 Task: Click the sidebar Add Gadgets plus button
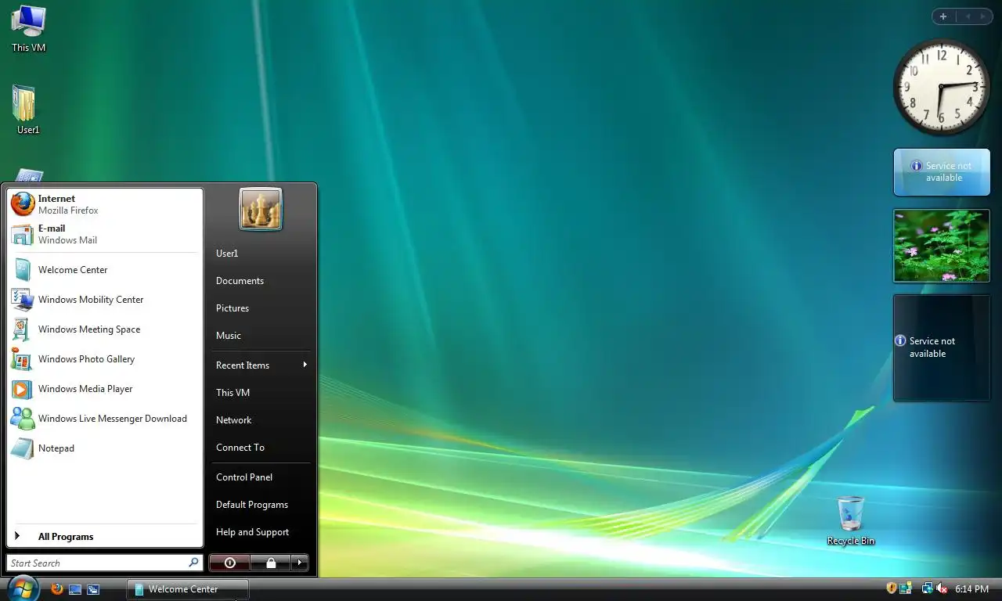943,16
